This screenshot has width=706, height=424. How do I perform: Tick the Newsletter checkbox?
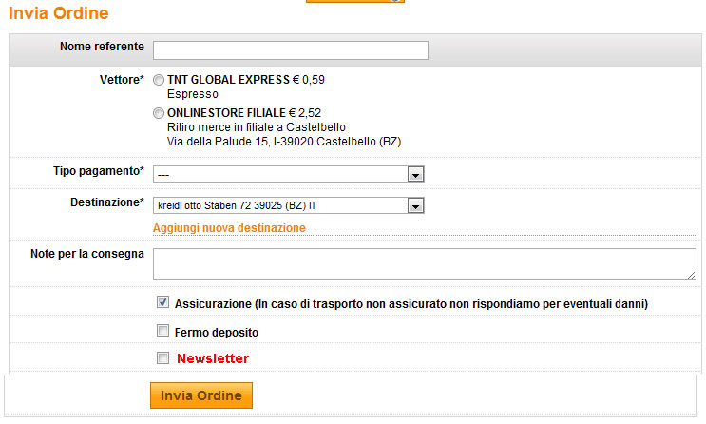(x=163, y=358)
